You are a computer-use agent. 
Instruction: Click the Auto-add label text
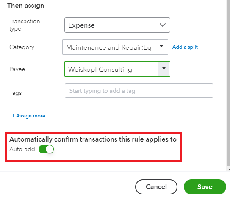click(x=22, y=149)
